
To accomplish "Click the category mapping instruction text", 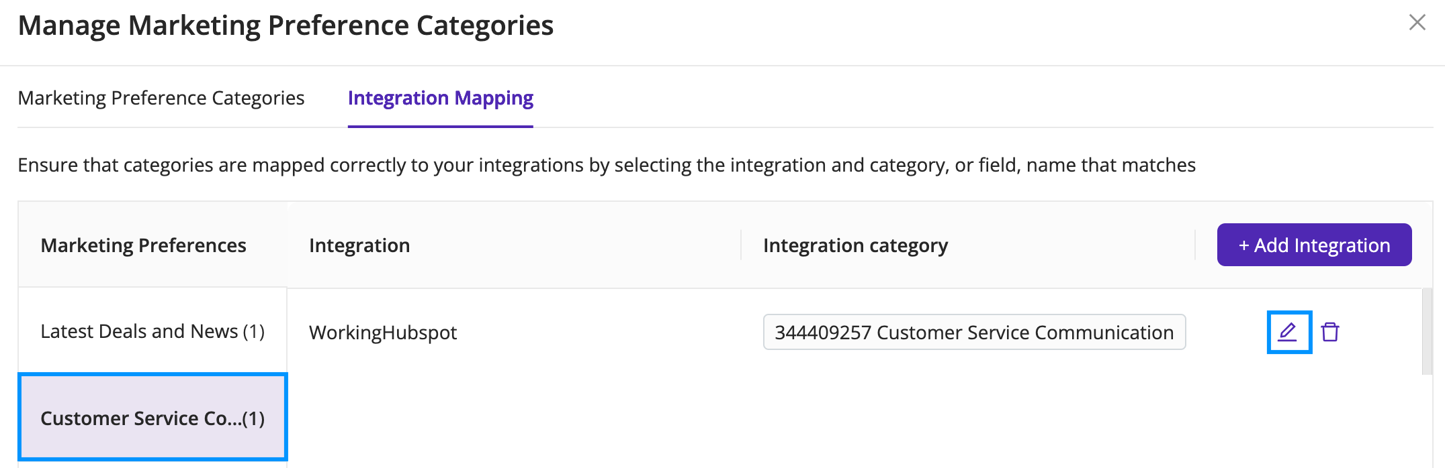I will pos(607,165).
